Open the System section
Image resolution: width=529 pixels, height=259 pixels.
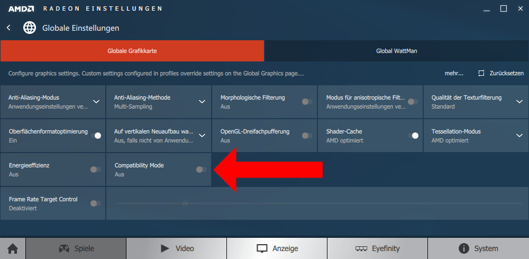478,248
